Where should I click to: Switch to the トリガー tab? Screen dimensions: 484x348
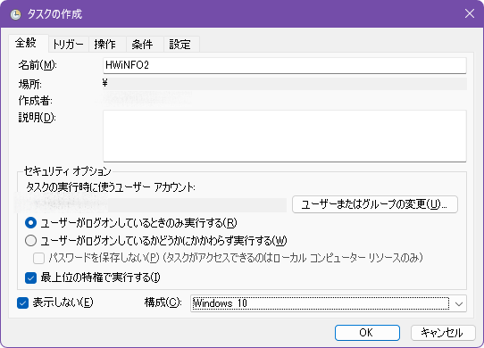68,44
